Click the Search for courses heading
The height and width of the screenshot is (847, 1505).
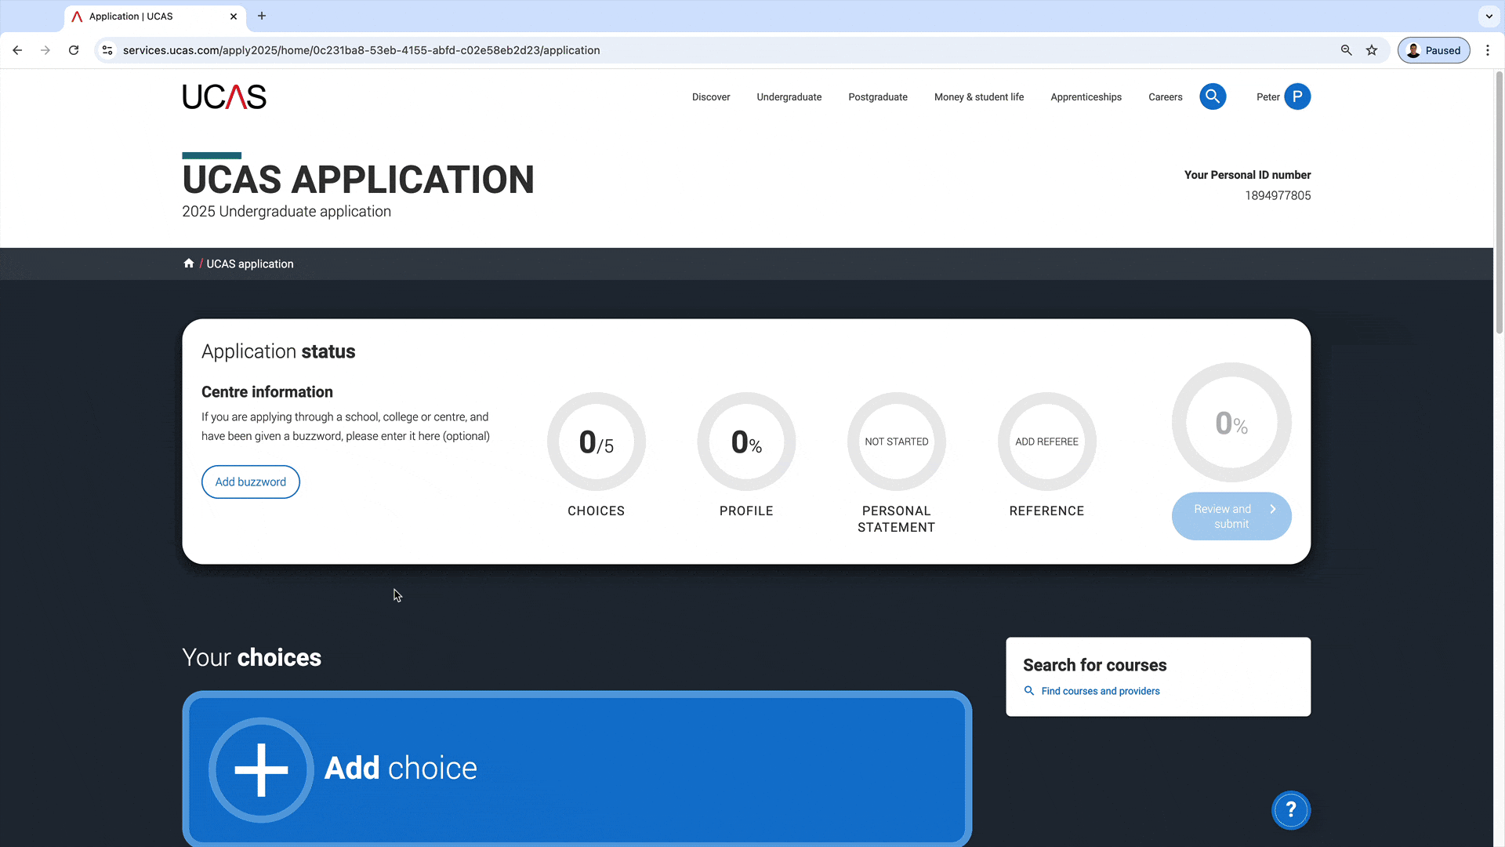1095,665
